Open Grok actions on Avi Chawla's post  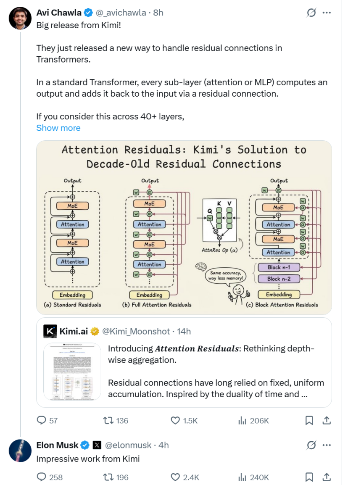pyautogui.click(x=311, y=13)
